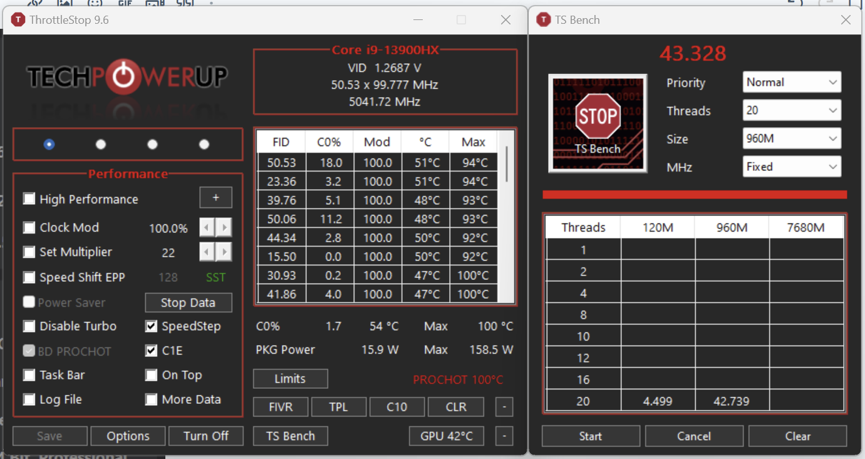
Task: Enable the High Performance checkbox
Action: click(x=29, y=199)
